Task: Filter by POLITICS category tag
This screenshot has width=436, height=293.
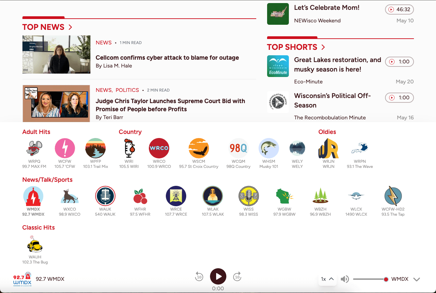Action: [x=127, y=90]
